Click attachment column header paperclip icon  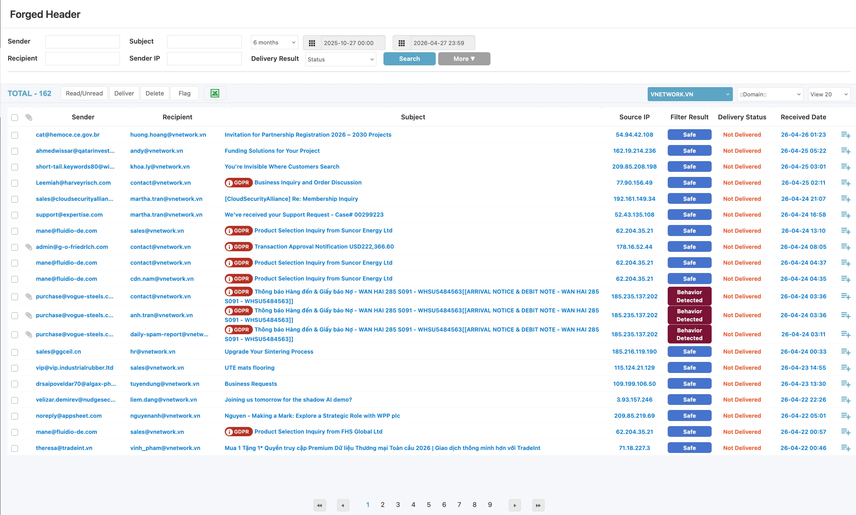(x=29, y=117)
